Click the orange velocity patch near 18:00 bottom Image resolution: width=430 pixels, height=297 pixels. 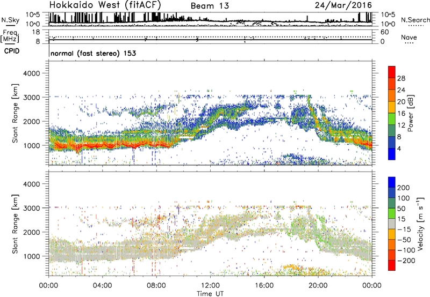[291, 266]
